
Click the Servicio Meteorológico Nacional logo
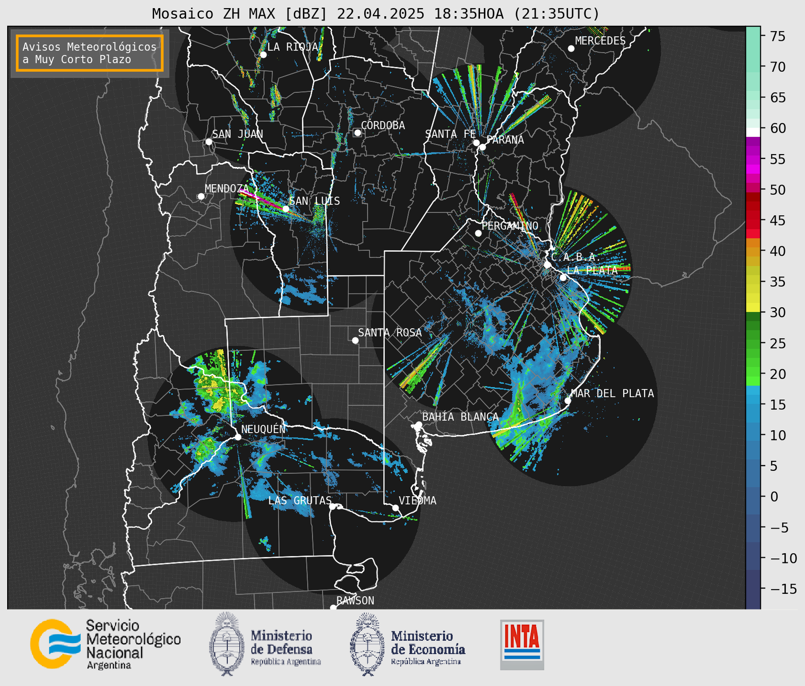coord(105,644)
